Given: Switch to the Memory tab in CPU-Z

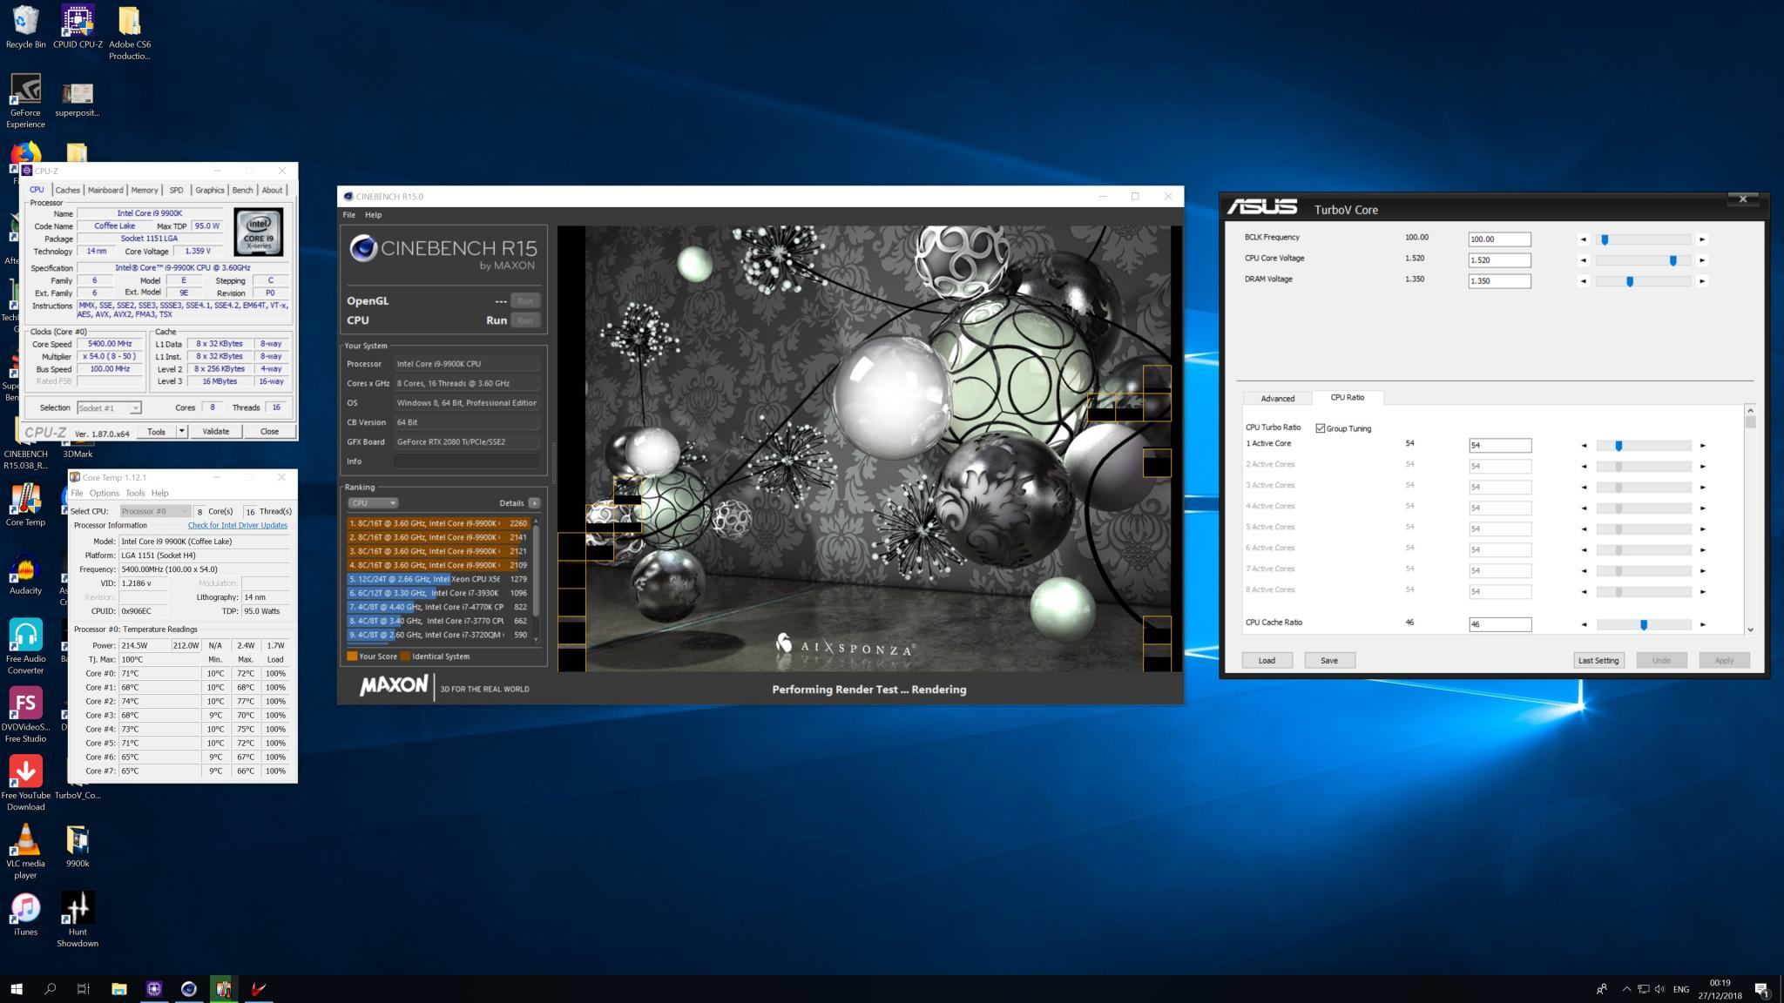Looking at the screenshot, I should click(x=145, y=190).
